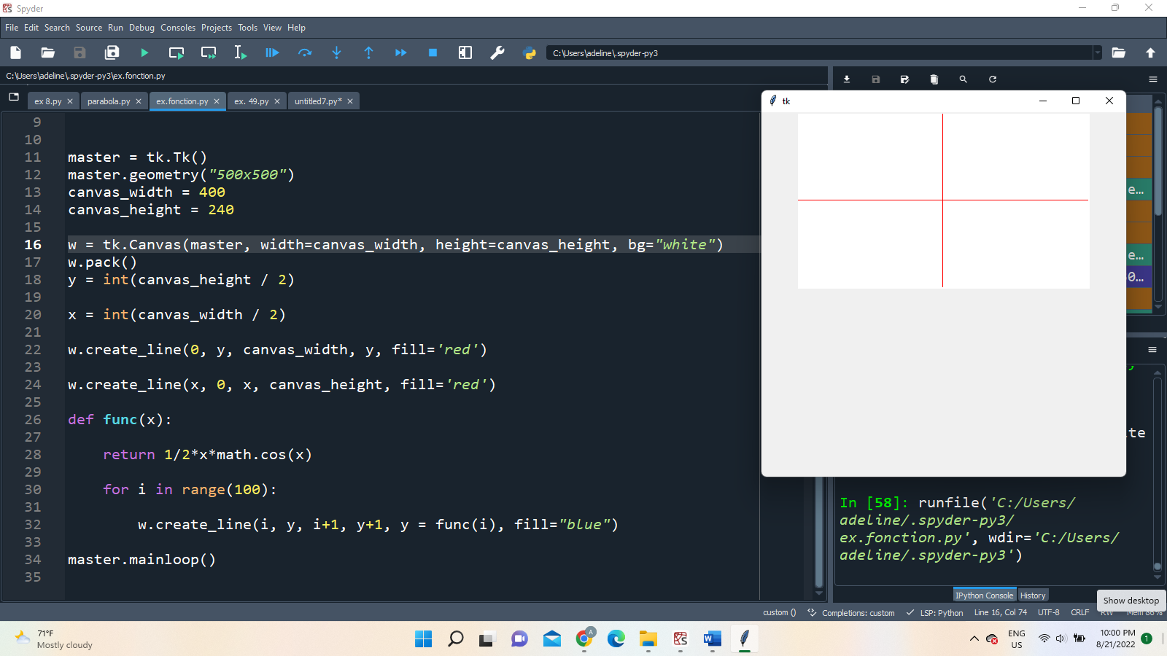
Task: Stop debugging with the blue stop icon
Action: coord(433,52)
